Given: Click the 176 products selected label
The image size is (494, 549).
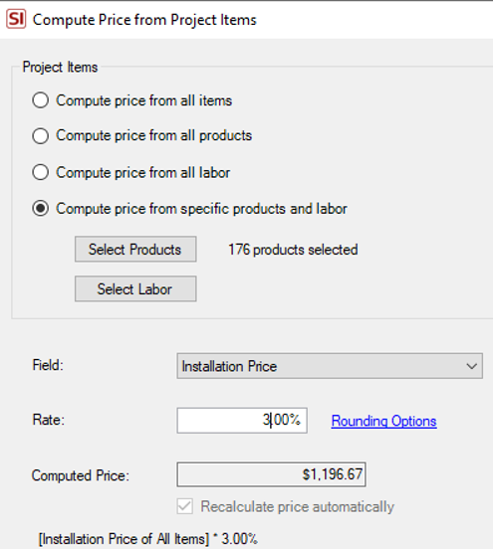Looking at the screenshot, I should (293, 250).
